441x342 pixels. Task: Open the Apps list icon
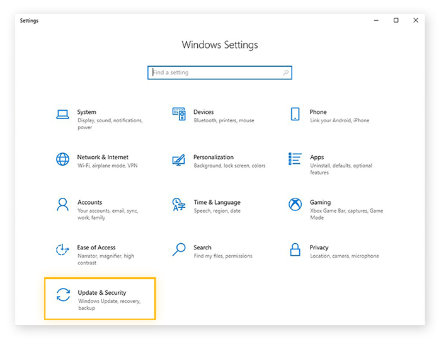[x=295, y=159]
